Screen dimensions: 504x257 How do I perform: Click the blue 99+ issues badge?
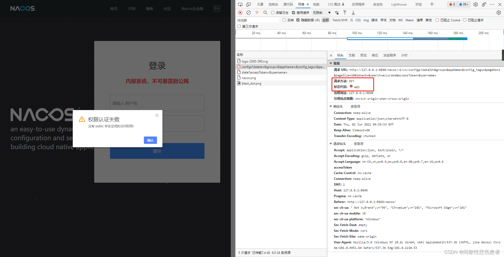coord(464,4)
